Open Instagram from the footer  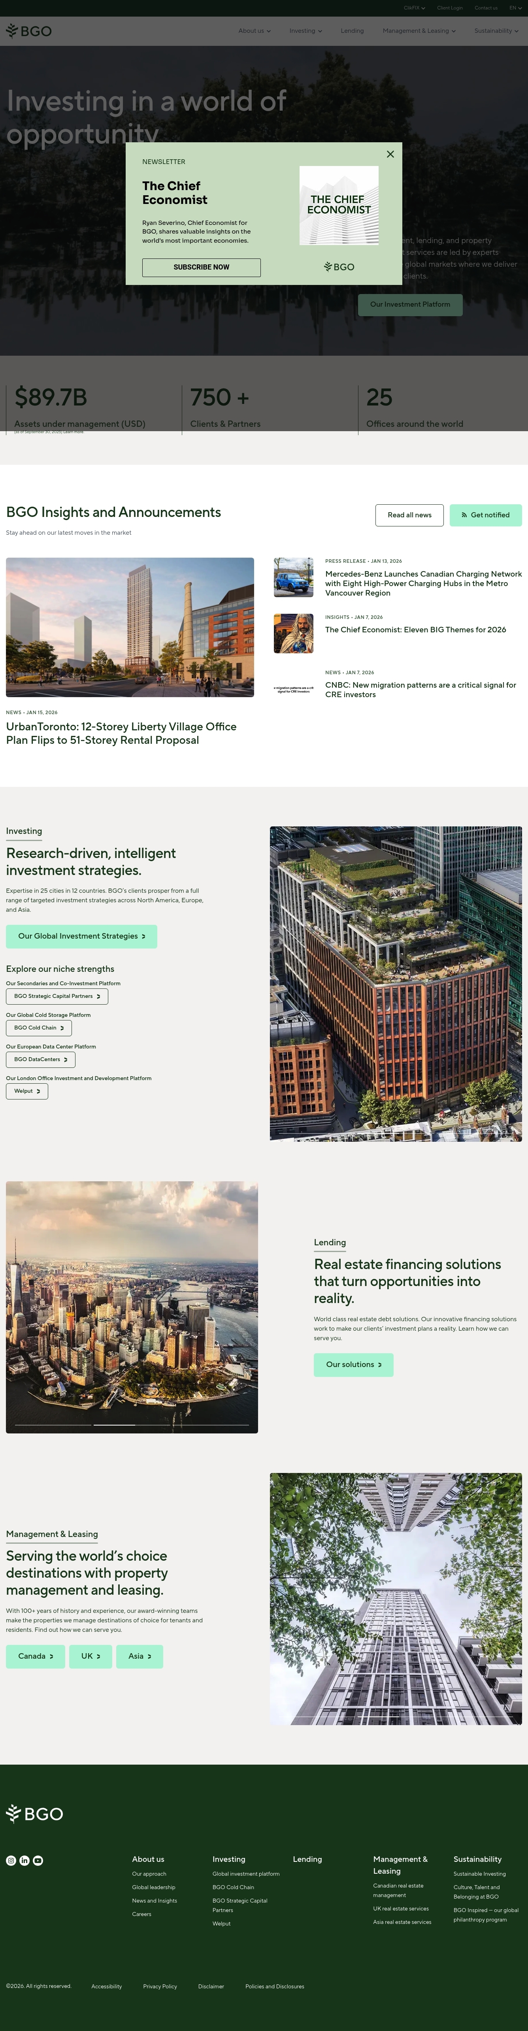(11, 1860)
